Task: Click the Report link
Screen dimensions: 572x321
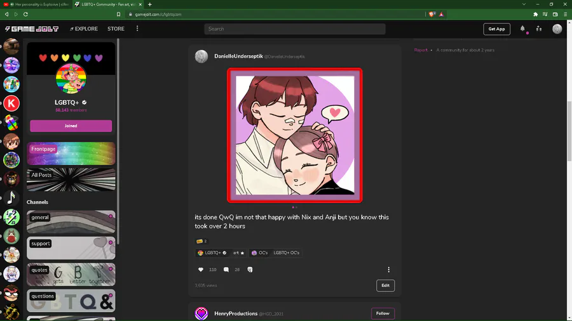Action: (x=421, y=50)
